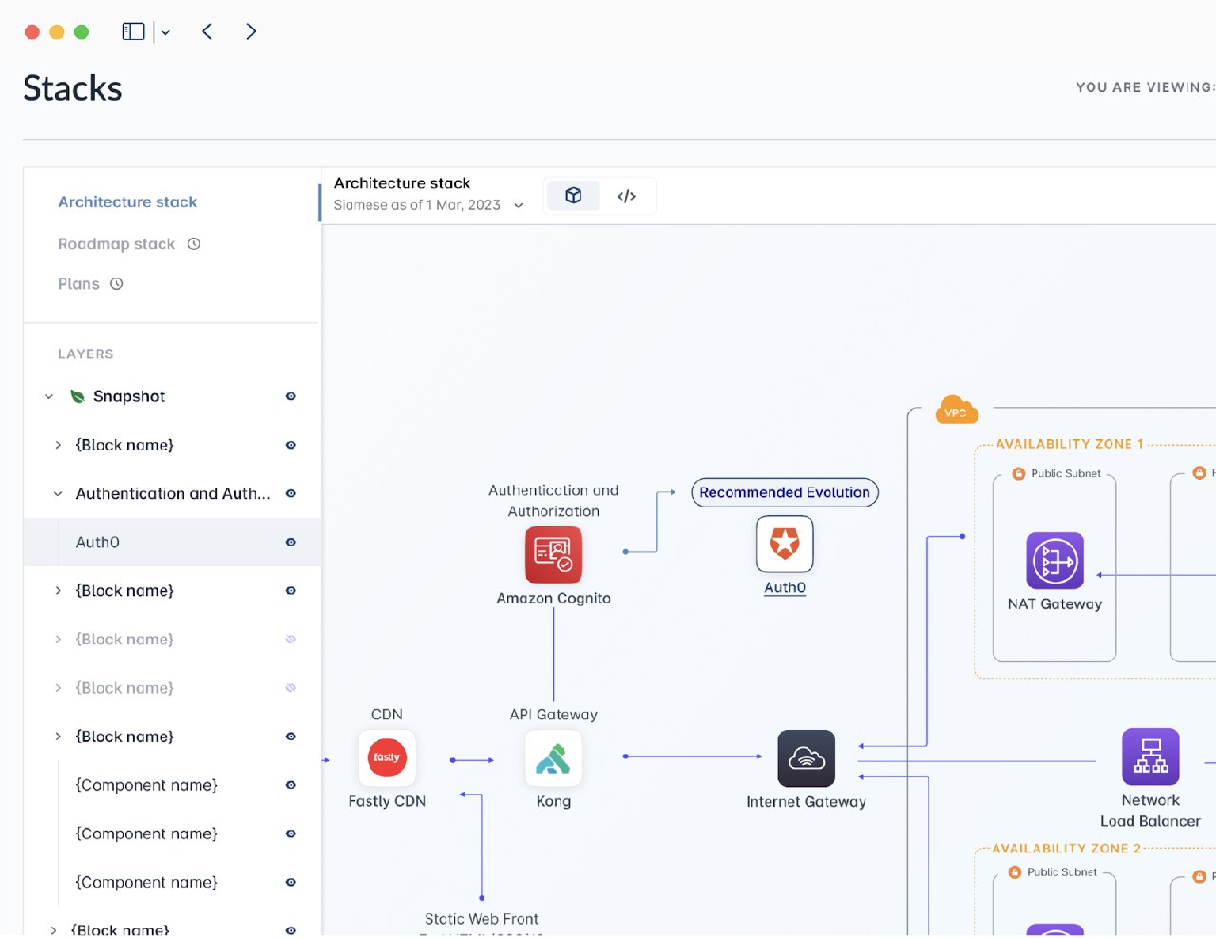Viewport: 1216px width, 938px height.
Task: Open the Plans tab
Action: (79, 284)
